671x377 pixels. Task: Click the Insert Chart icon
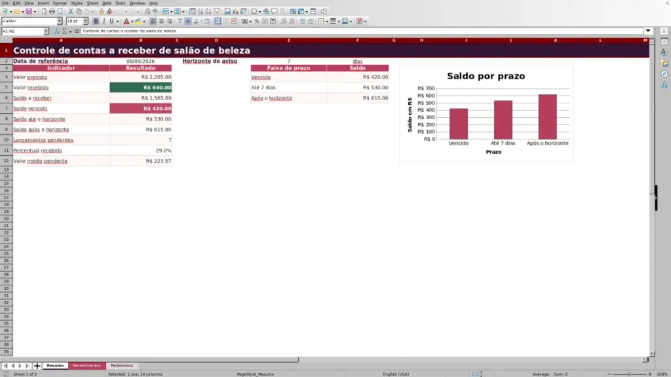click(x=235, y=11)
